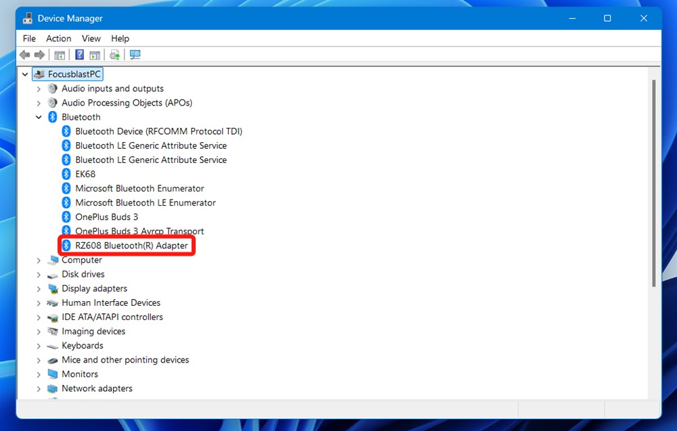Open Help using the question mark icon
Screen dimensions: 677x431
(80, 55)
